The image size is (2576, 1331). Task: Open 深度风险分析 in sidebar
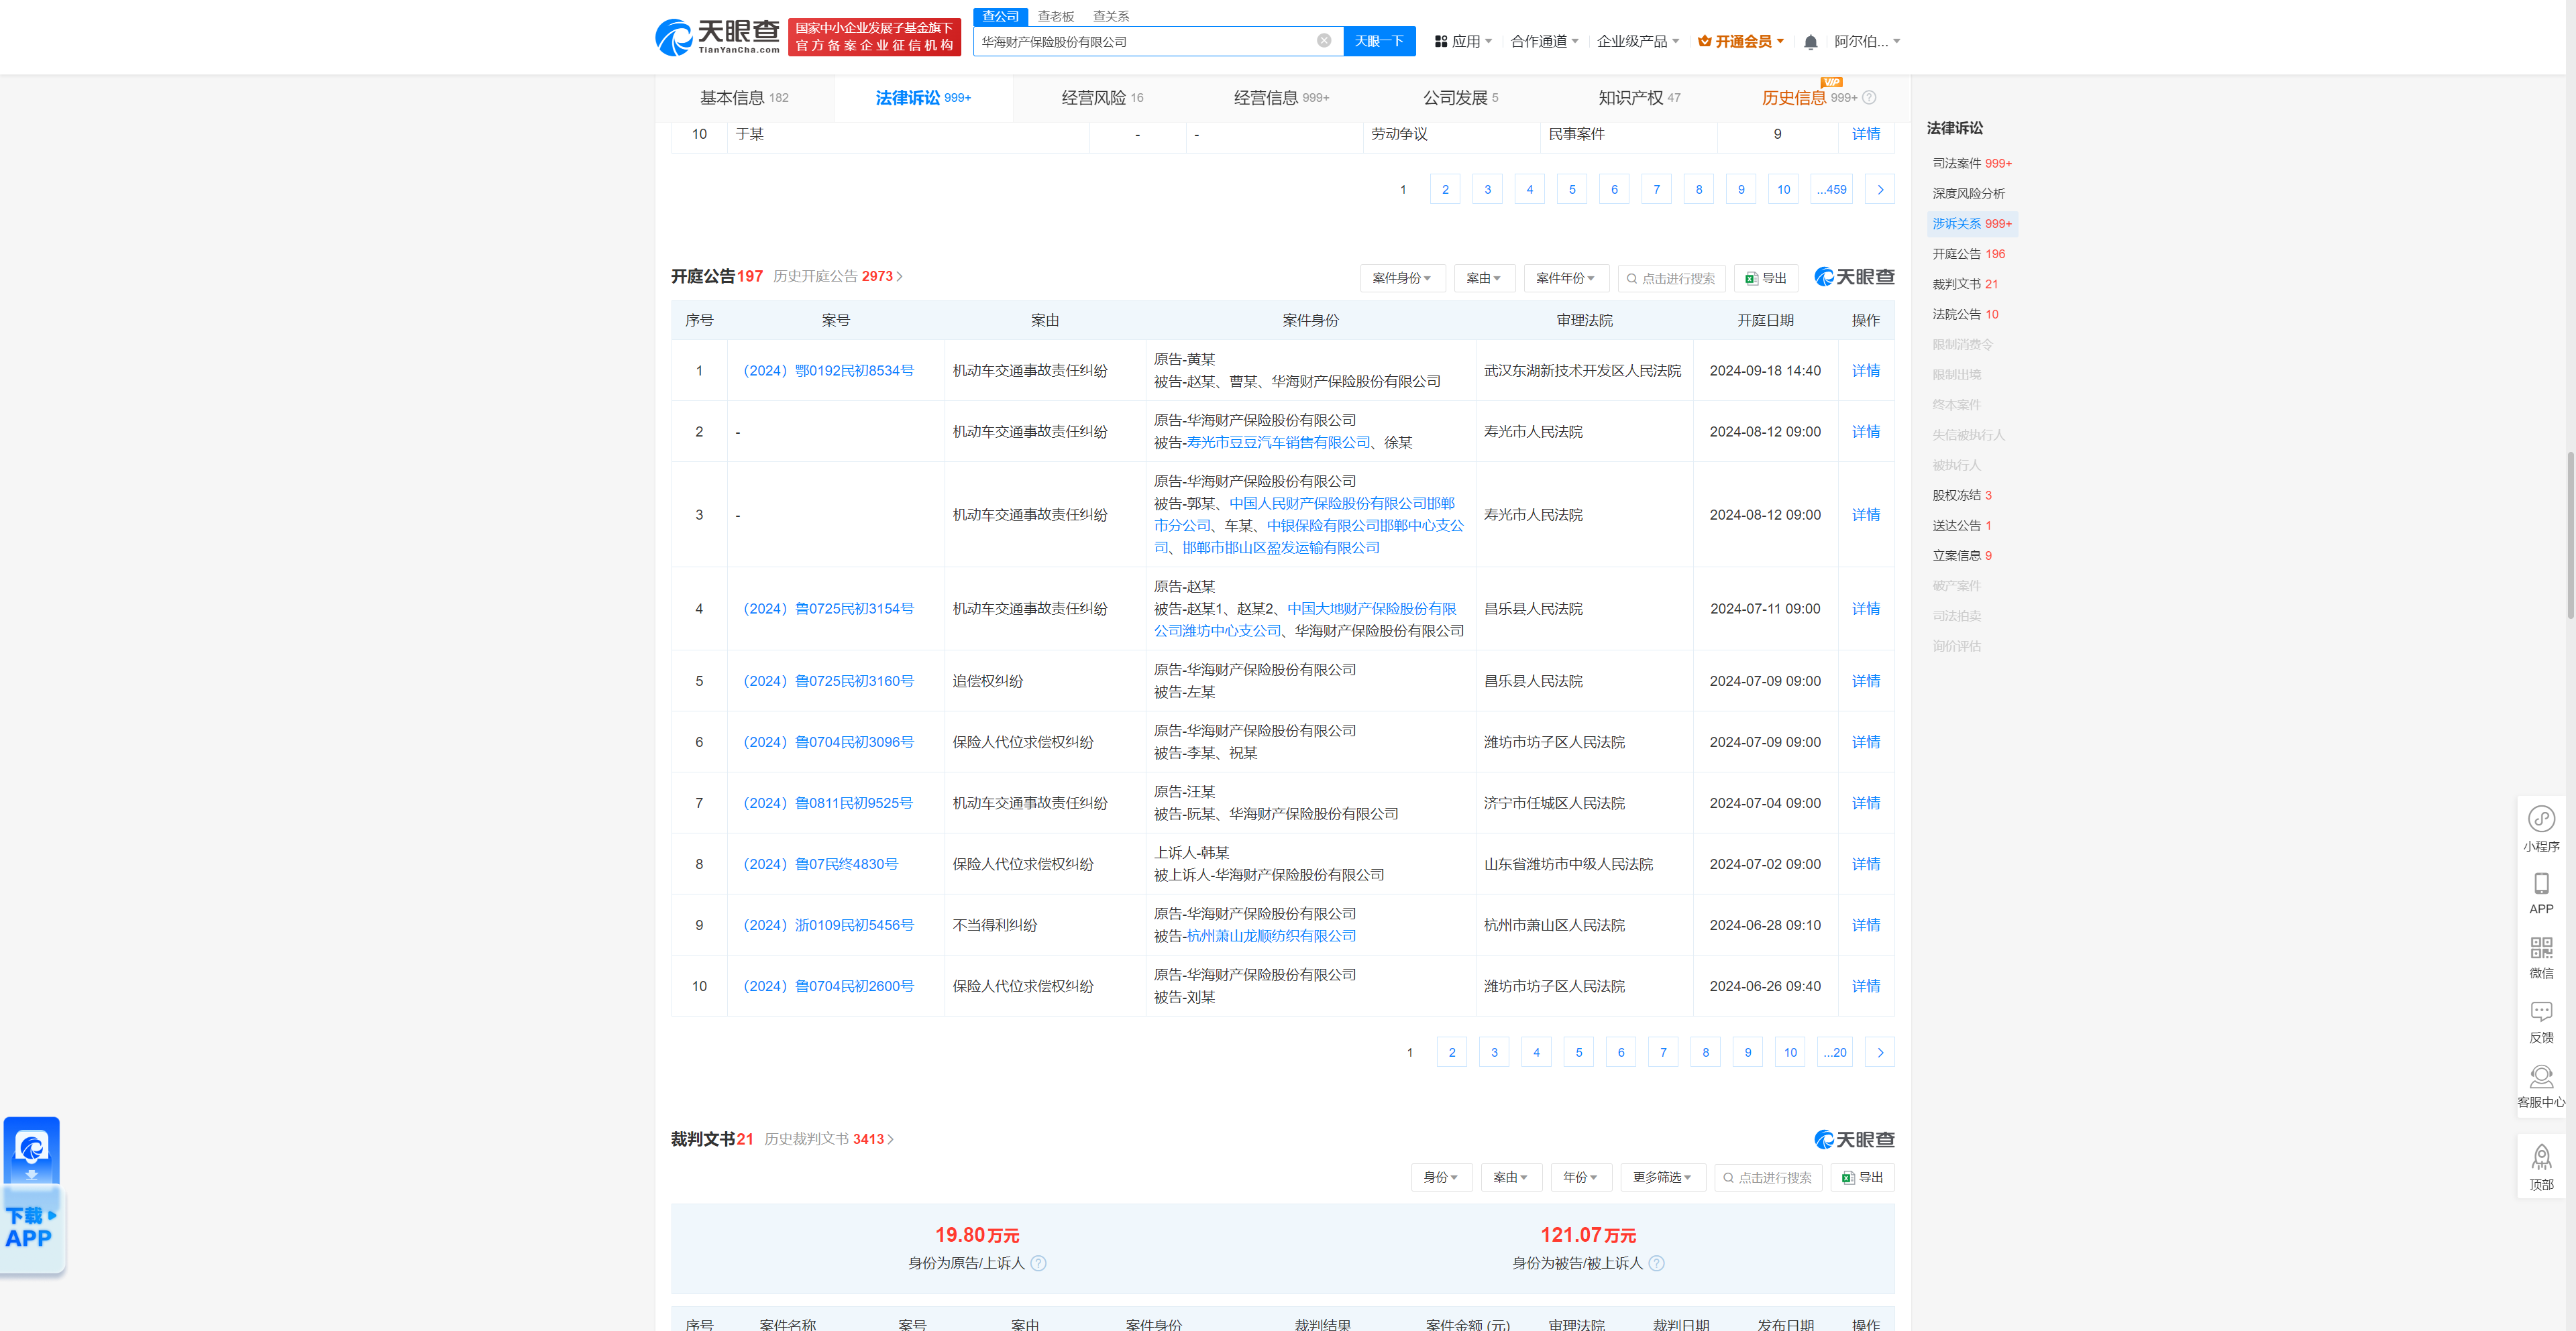tap(1968, 194)
